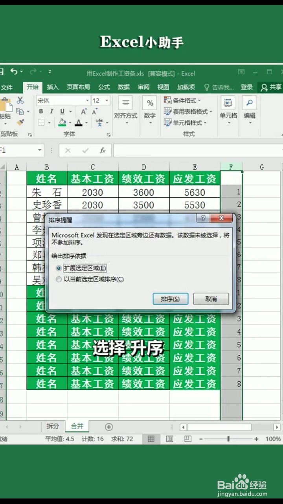Viewport: 283px width, 504px height.
Task: Add a new sheet with plus icon
Action: (x=109, y=427)
